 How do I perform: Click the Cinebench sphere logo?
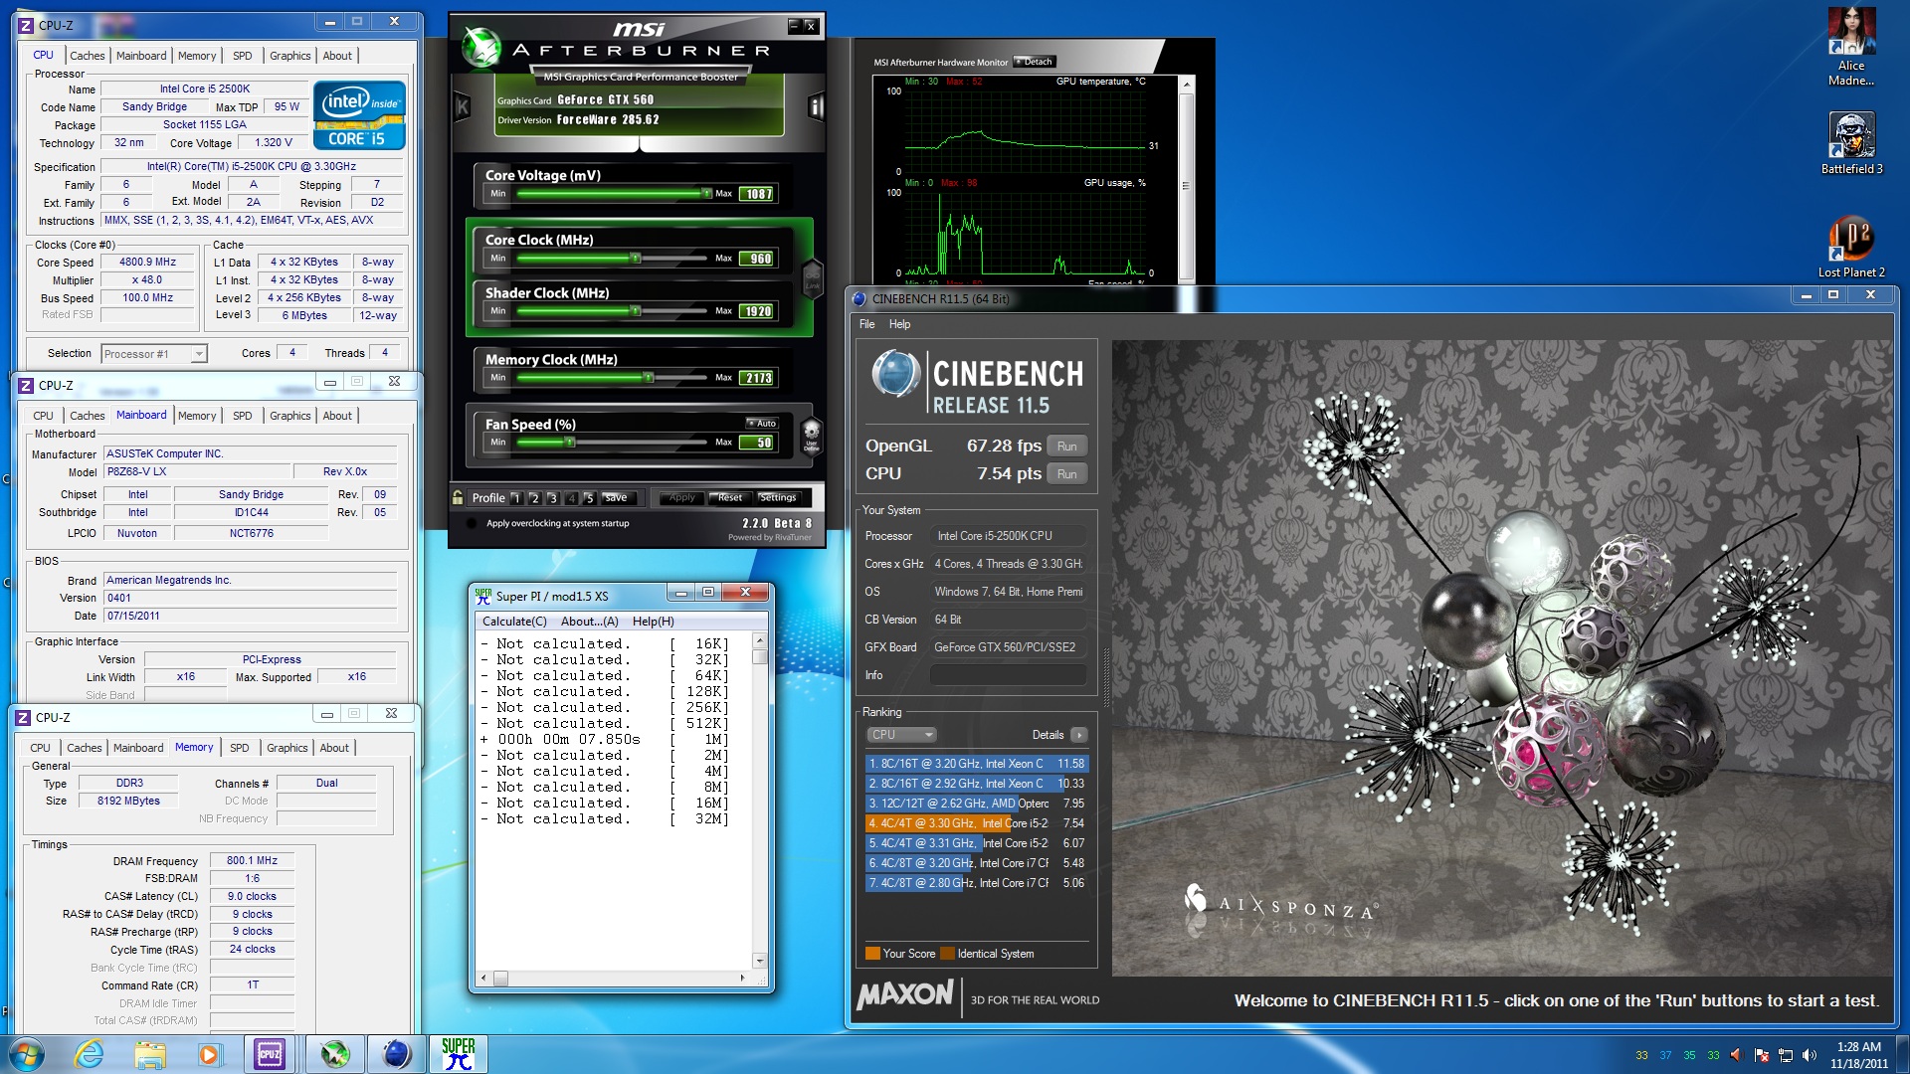895,375
